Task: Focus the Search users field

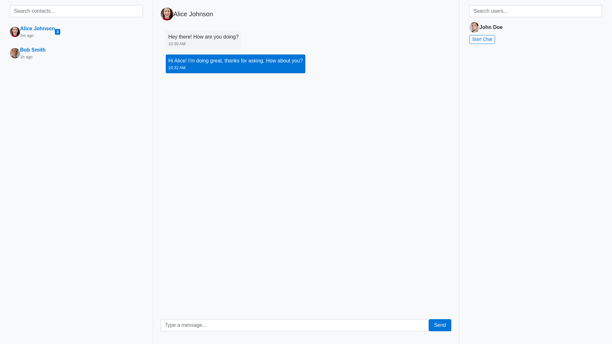Action: pyautogui.click(x=535, y=11)
